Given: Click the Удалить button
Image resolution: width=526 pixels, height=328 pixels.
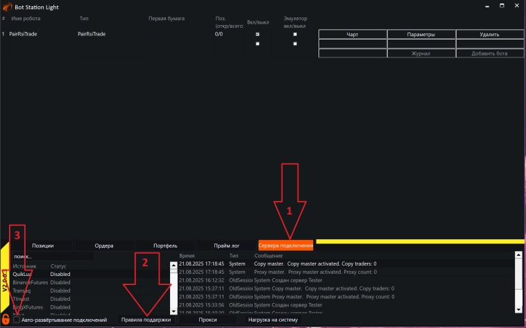Looking at the screenshot, I should [x=489, y=34].
